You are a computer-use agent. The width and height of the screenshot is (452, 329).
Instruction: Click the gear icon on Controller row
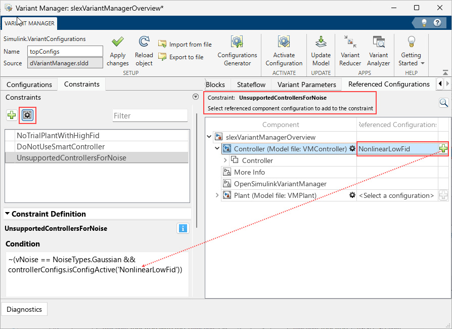pyautogui.click(x=352, y=149)
